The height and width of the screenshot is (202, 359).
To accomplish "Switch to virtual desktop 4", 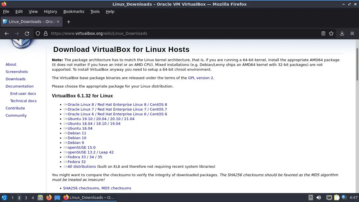I will [x=33, y=198].
